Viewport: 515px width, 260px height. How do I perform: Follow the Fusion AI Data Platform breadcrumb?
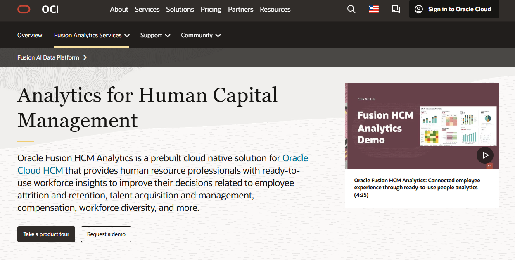48,57
